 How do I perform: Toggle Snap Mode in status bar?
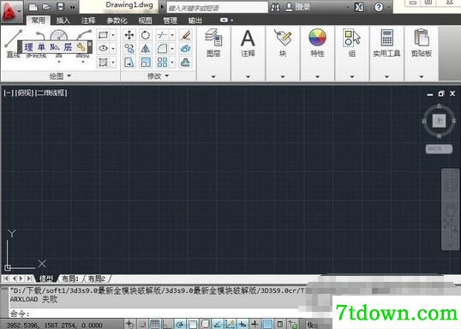(142, 324)
